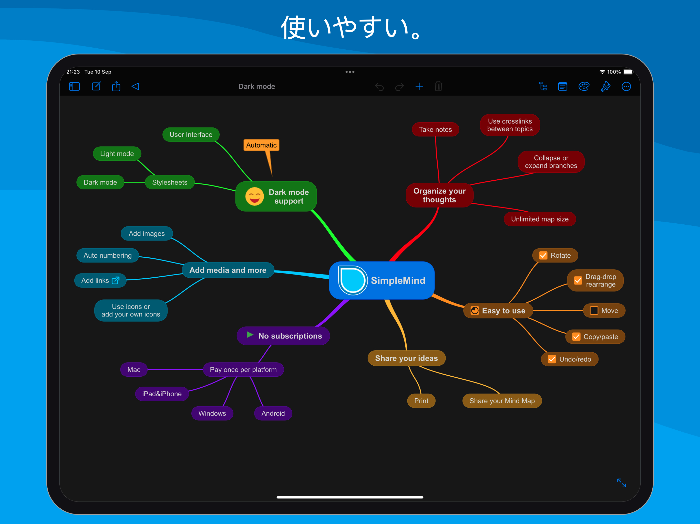Viewport: 700px width, 524px height.
Task: Click the orange Automatic callout label
Action: [x=261, y=145]
